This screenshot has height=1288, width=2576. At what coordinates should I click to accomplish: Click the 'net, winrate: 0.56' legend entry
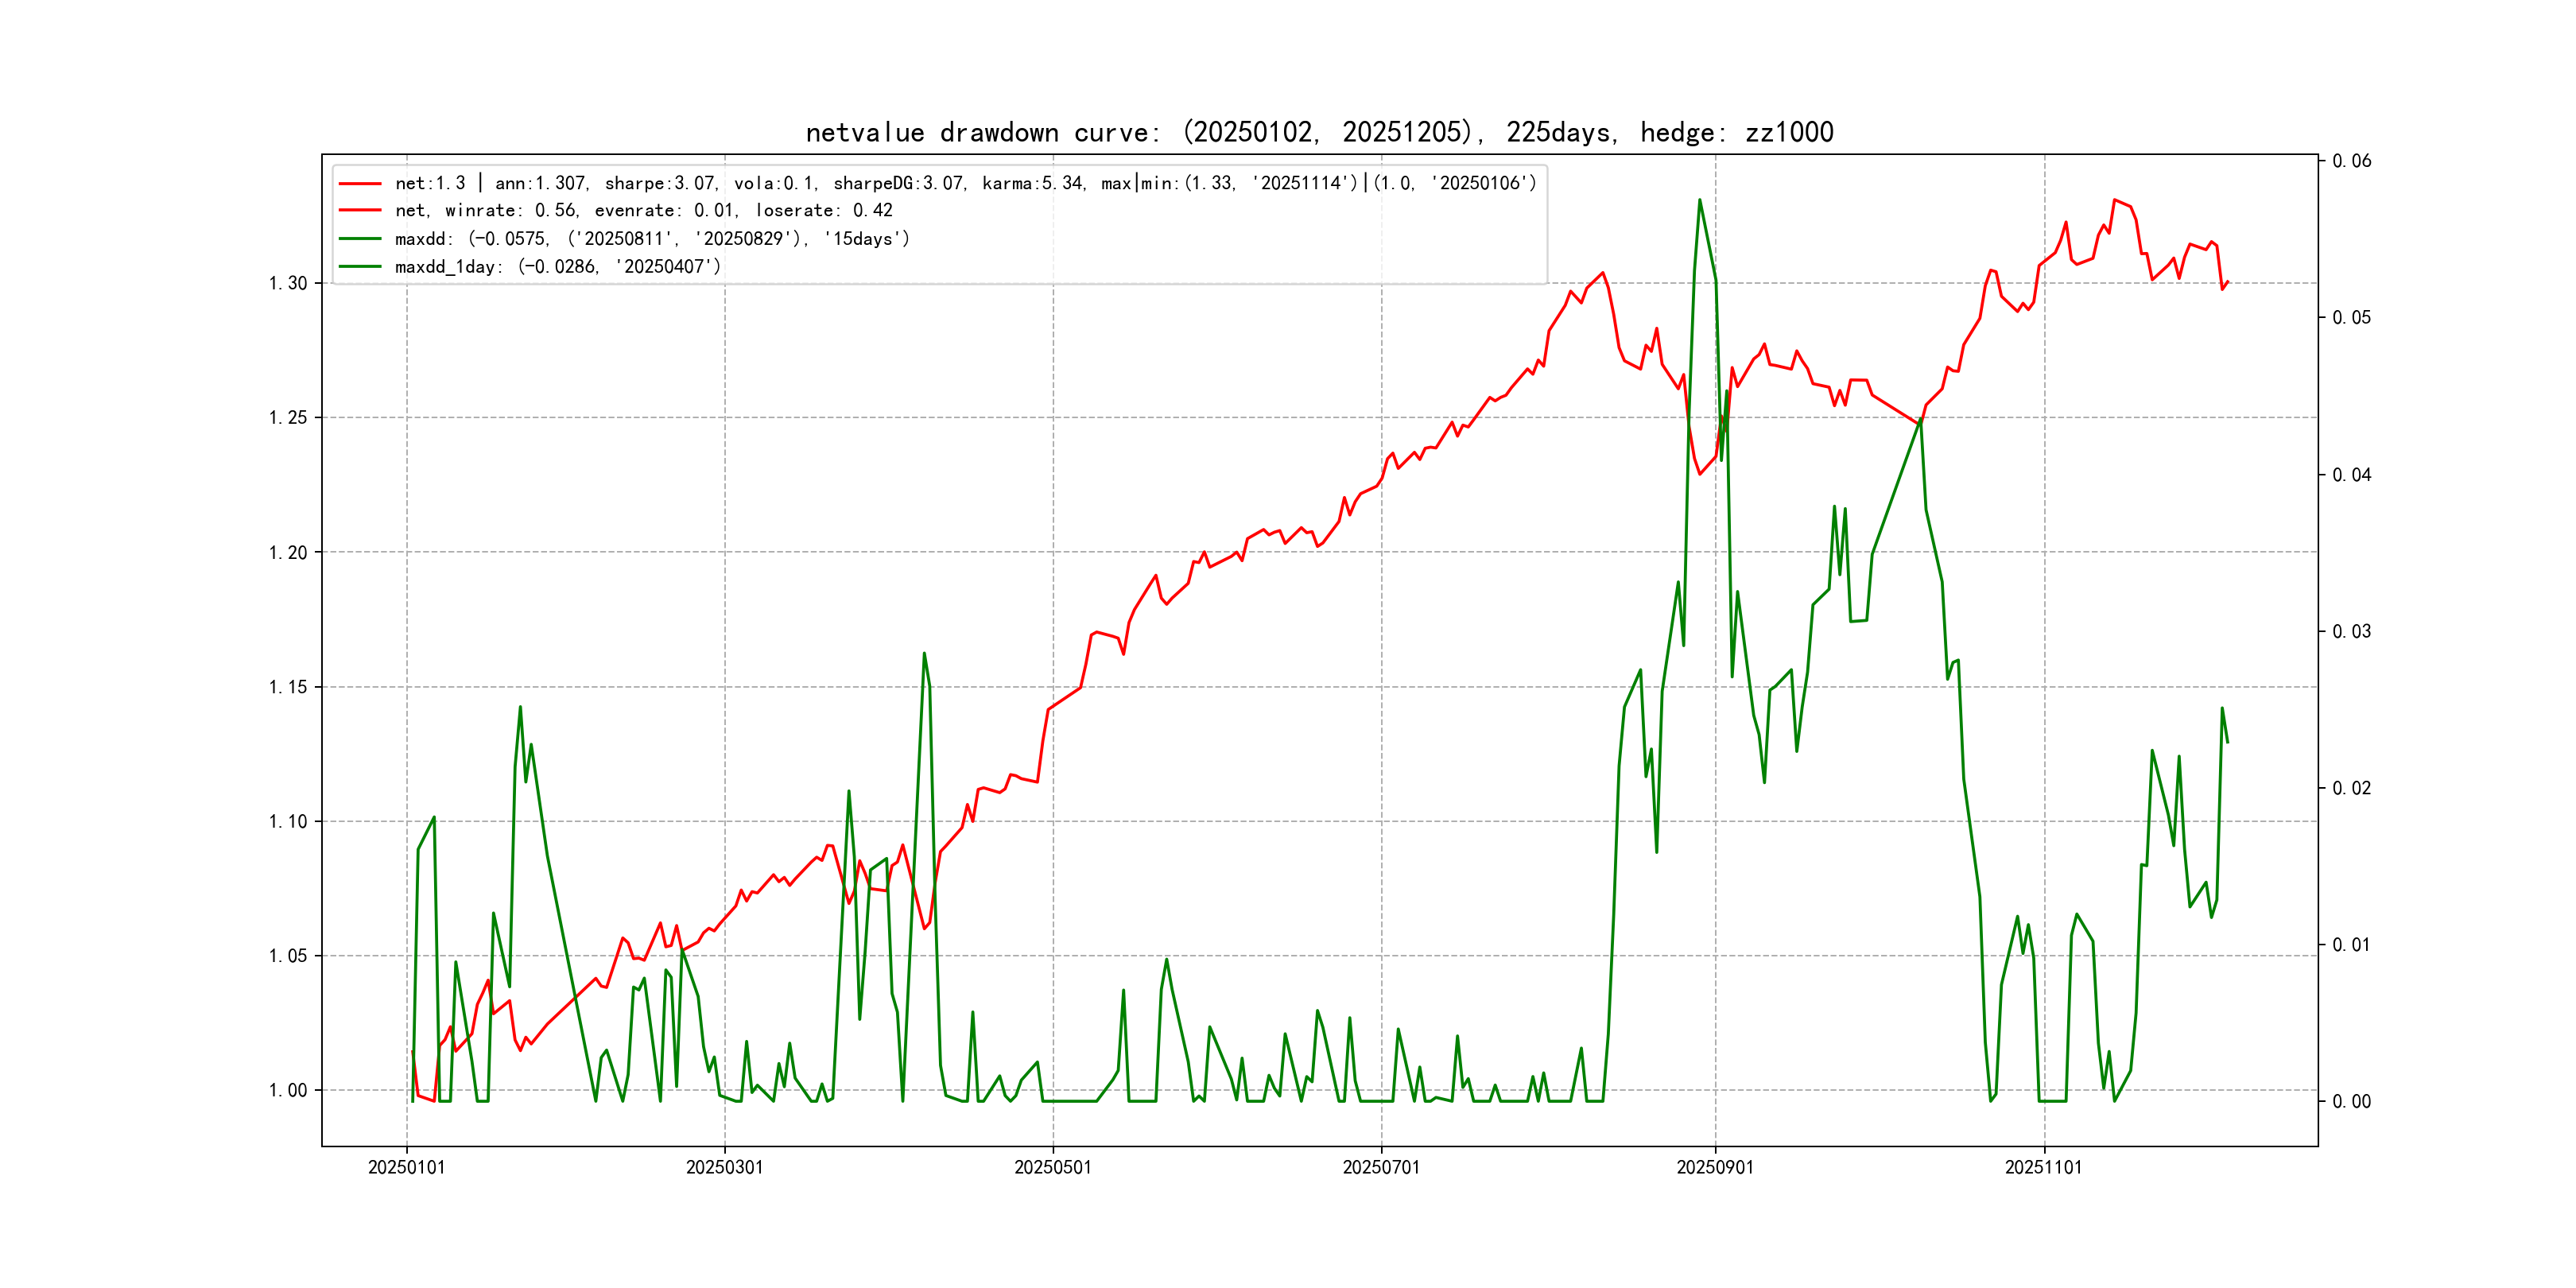(x=643, y=211)
